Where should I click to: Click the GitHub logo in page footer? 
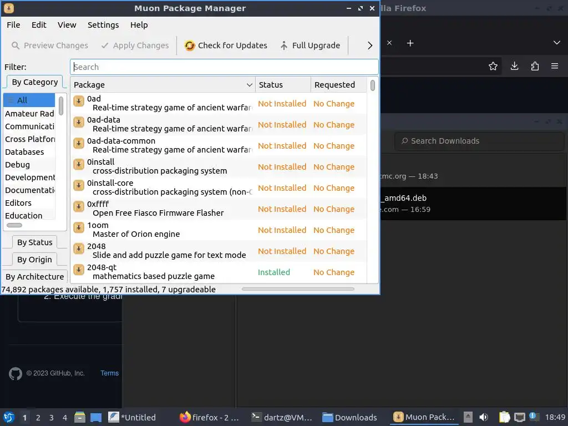click(15, 373)
